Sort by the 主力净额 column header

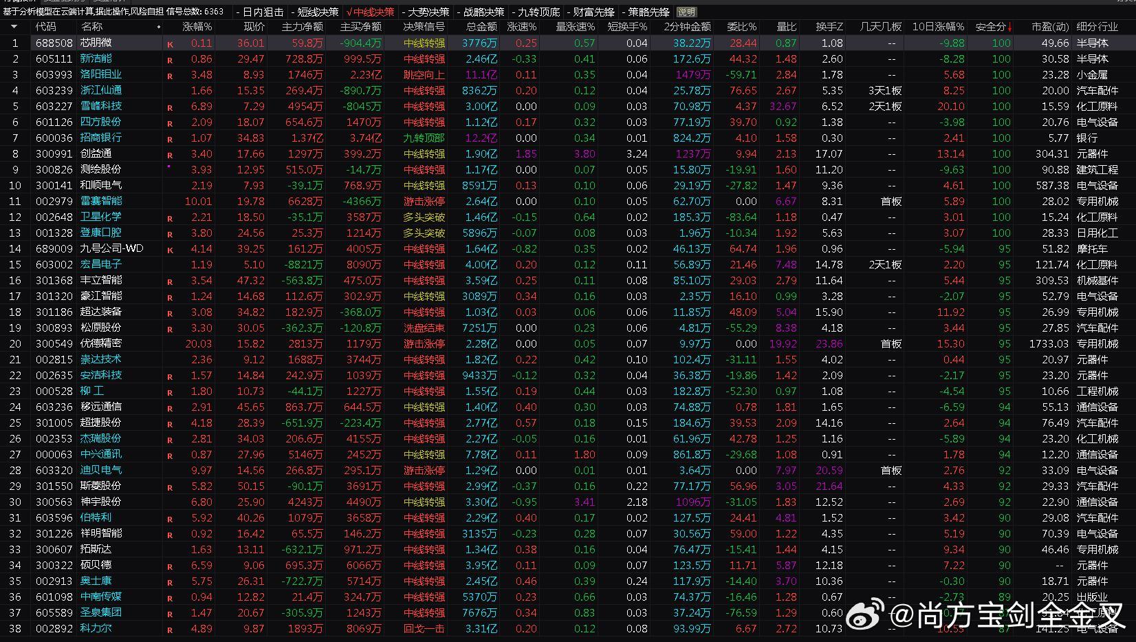(303, 27)
